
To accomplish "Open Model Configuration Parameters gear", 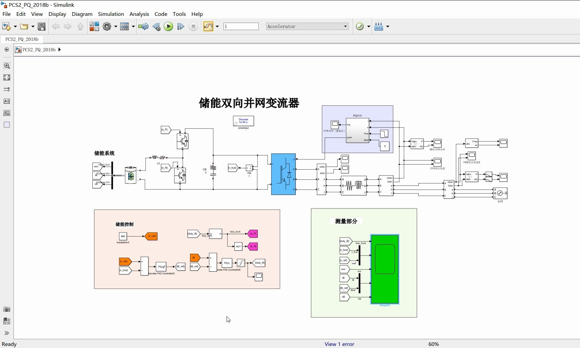I will tap(107, 26).
